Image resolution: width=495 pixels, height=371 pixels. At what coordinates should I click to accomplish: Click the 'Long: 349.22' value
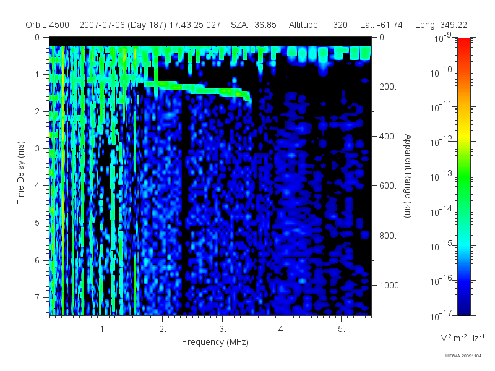coord(441,25)
